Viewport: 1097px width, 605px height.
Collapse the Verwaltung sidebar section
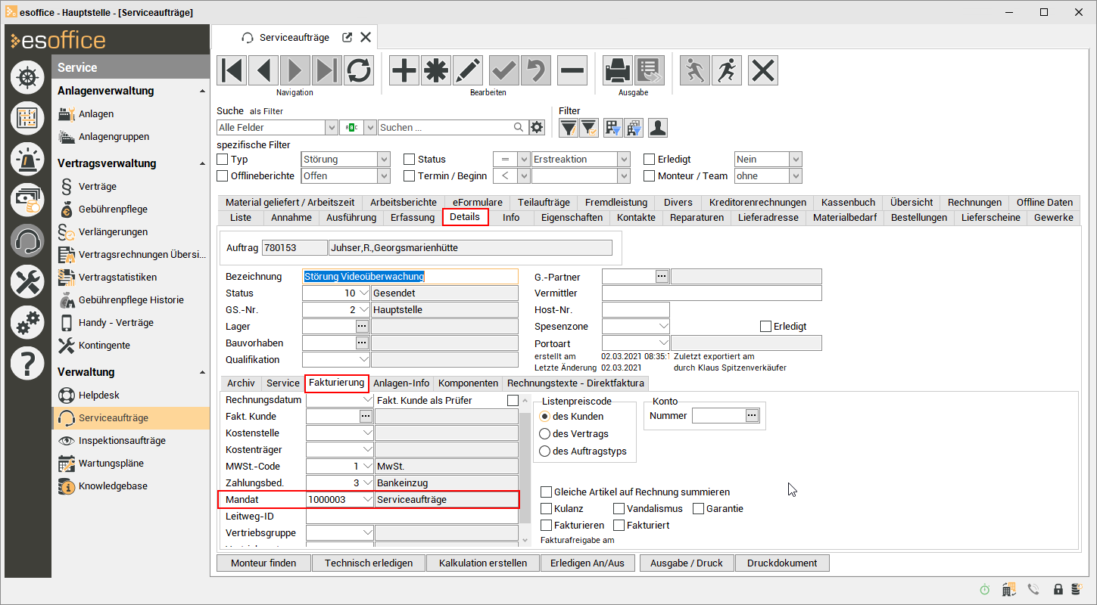tap(202, 372)
